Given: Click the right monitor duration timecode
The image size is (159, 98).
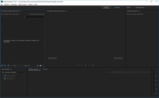Looking at the screenshot, I should [x=118, y=58].
